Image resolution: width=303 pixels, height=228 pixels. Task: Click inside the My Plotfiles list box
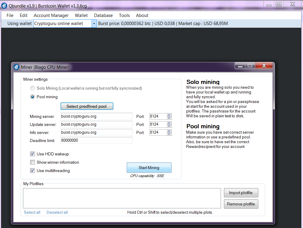click(x=122, y=198)
